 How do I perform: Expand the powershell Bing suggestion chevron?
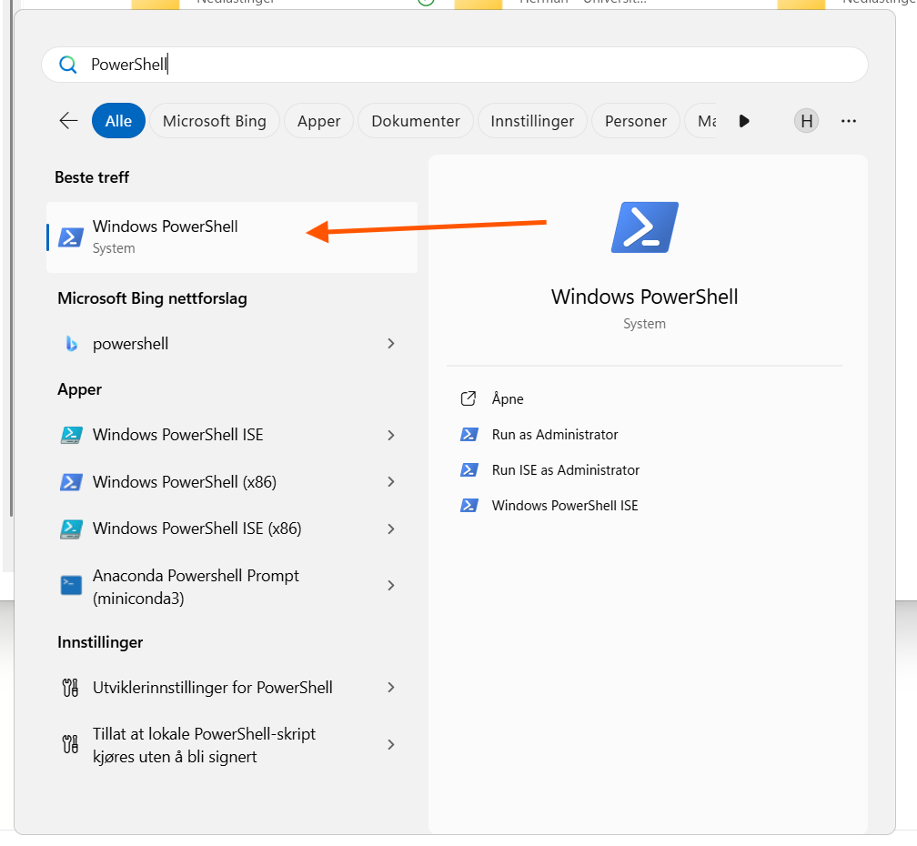pyautogui.click(x=390, y=344)
